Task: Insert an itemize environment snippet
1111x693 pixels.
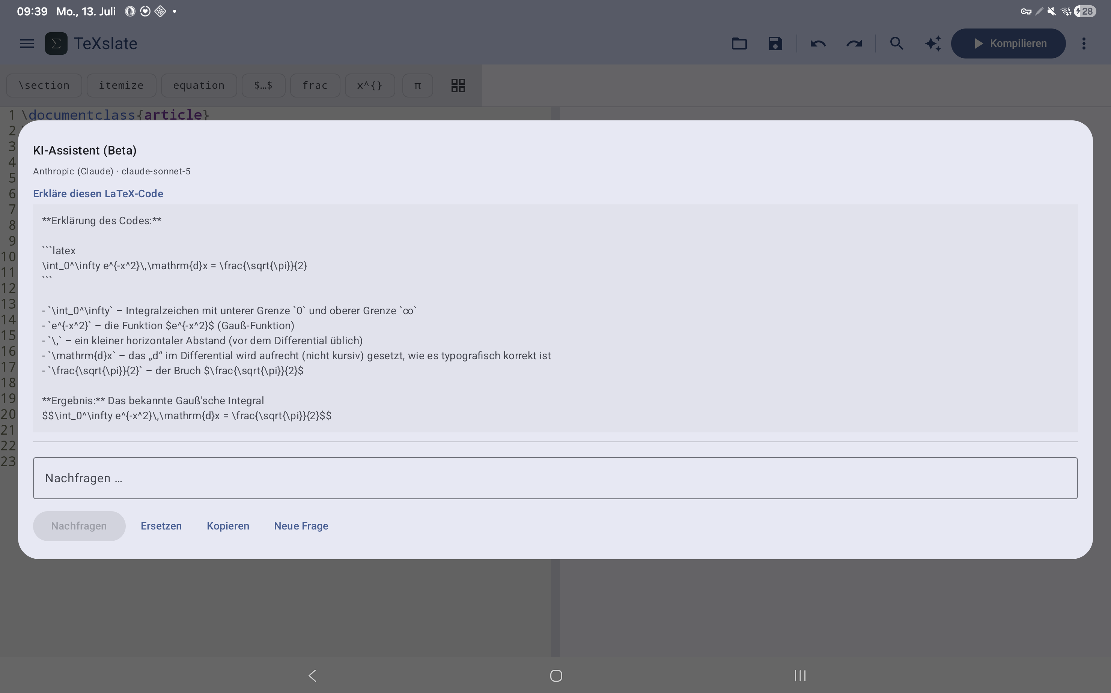Action: (x=121, y=85)
